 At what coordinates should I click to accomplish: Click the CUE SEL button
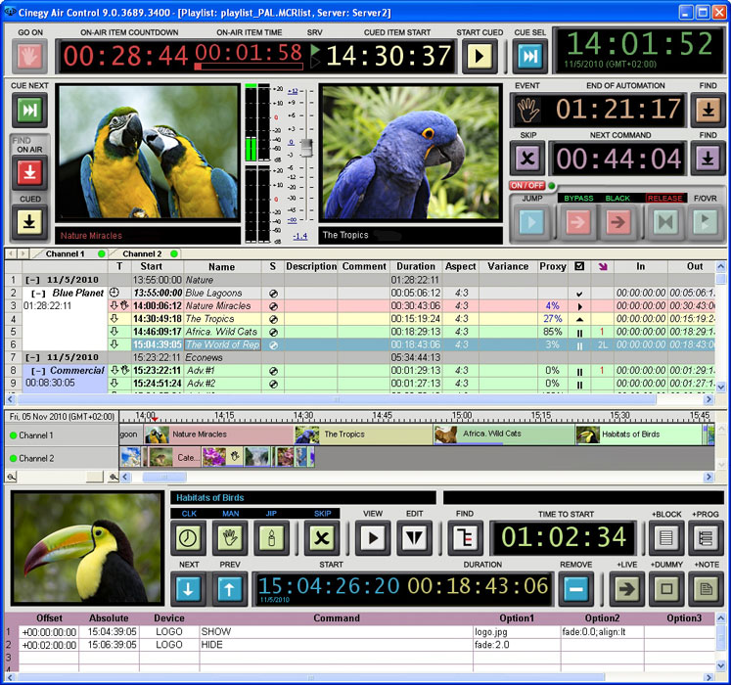[x=531, y=56]
